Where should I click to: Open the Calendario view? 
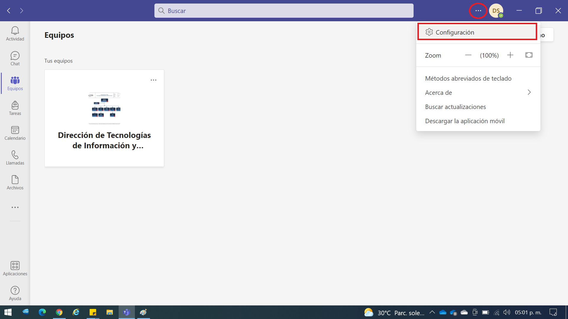tap(15, 133)
